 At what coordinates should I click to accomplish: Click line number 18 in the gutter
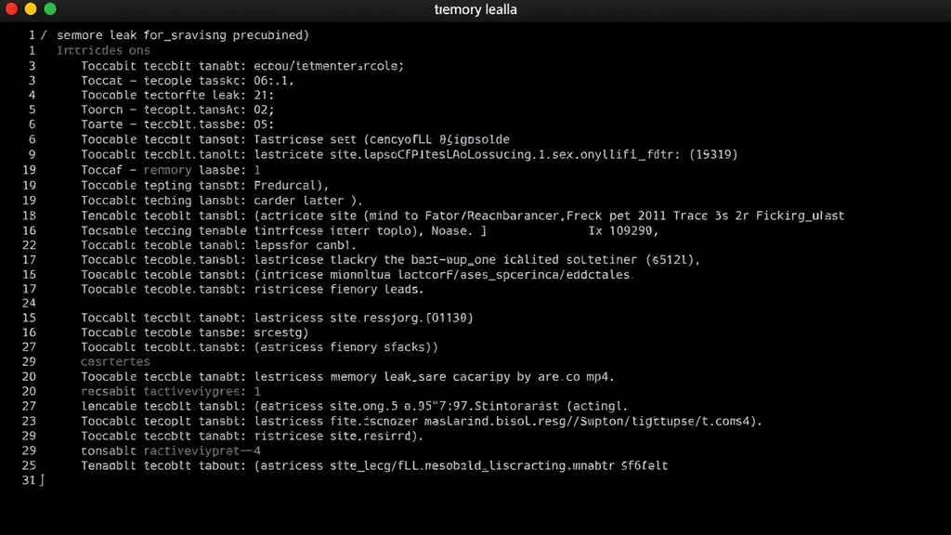point(29,215)
